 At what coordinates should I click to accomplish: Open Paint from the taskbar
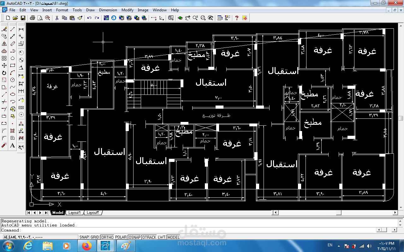(x=126, y=246)
